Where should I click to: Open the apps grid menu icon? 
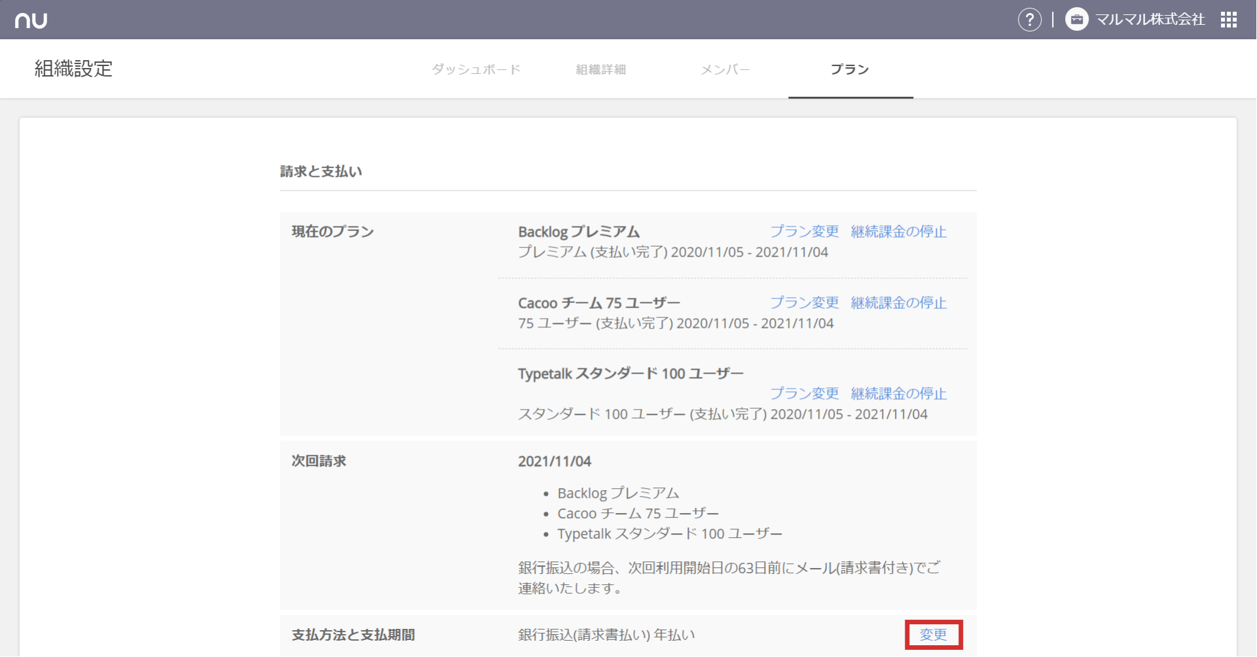[1229, 20]
